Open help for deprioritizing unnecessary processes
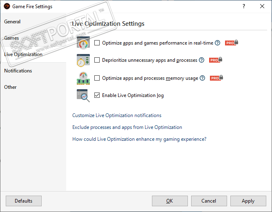 pos(201,60)
